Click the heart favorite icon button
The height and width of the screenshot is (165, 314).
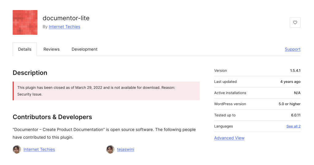(x=295, y=22)
